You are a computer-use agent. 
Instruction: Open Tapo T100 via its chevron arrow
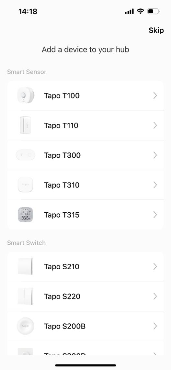[x=155, y=95]
